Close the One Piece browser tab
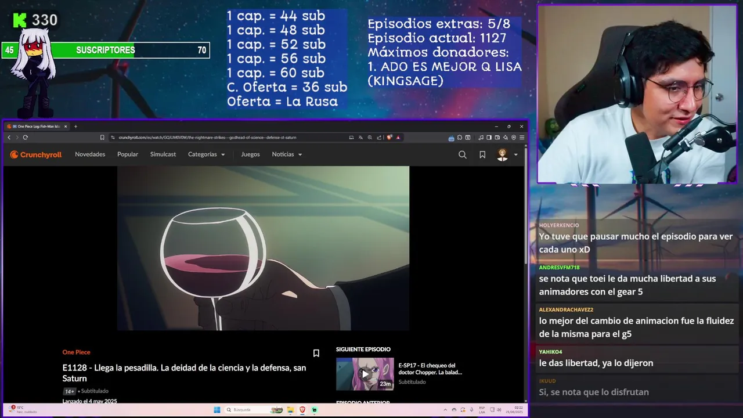743x418 pixels. pos(66,127)
